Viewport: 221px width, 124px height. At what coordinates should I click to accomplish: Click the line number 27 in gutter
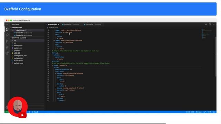tap(48, 68)
